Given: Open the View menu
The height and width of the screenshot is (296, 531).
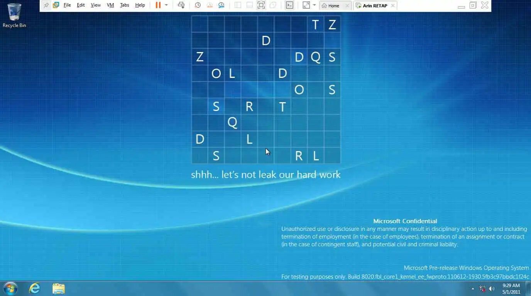Looking at the screenshot, I should coord(96,5).
